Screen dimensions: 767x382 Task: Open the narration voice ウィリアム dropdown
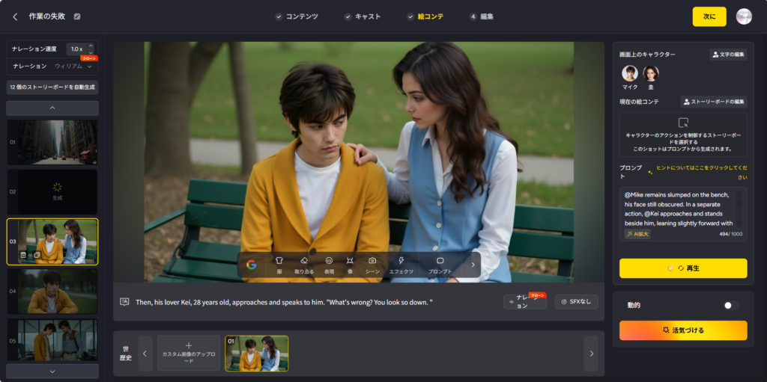coord(73,67)
